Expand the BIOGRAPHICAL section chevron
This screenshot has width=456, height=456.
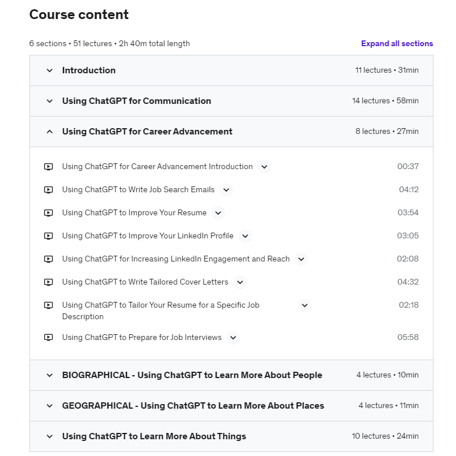50,375
